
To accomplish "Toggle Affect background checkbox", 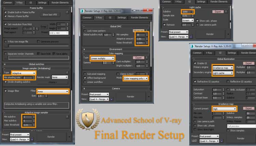I will 85,78.
